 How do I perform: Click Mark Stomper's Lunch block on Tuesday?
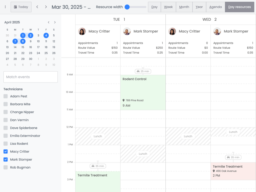tap(143, 154)
